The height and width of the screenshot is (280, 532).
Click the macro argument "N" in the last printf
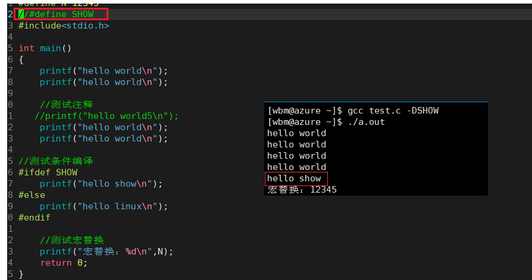[160, 251]
